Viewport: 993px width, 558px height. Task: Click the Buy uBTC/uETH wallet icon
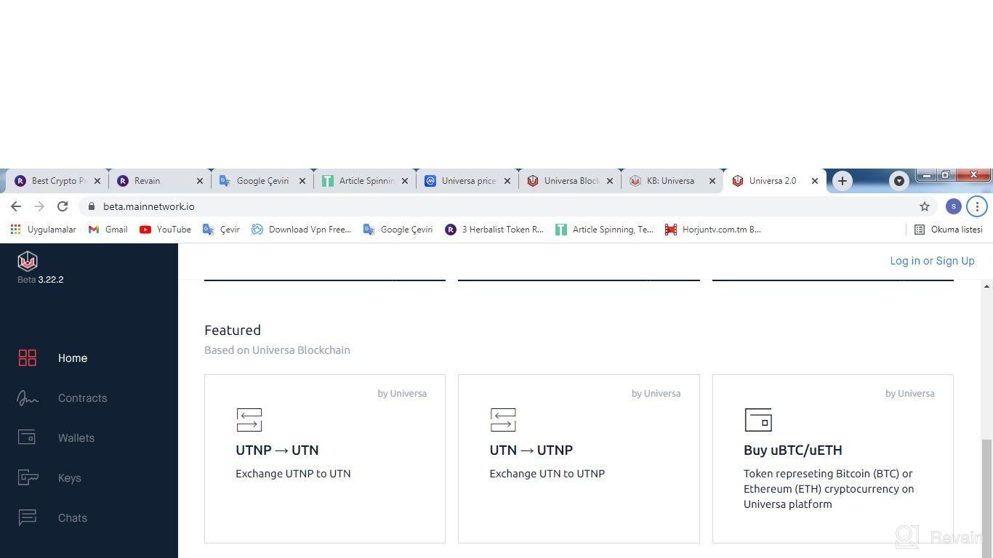tap(758, 420)
